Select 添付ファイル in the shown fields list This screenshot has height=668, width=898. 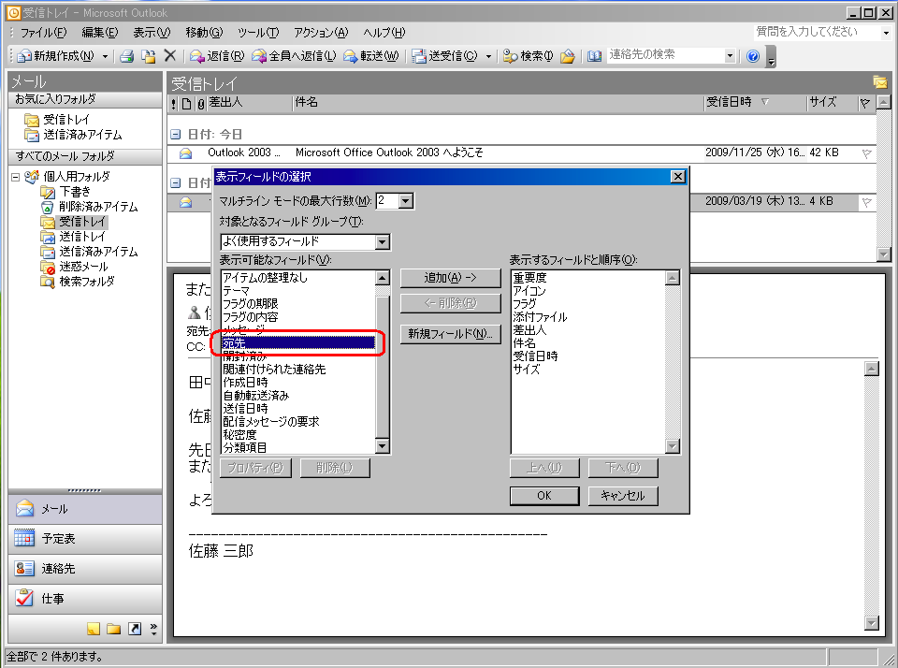click(587, 317)
